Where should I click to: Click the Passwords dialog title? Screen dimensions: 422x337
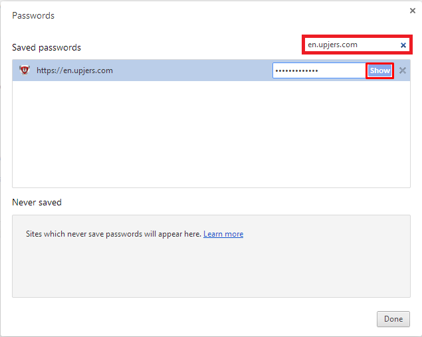tap(33, 15)
